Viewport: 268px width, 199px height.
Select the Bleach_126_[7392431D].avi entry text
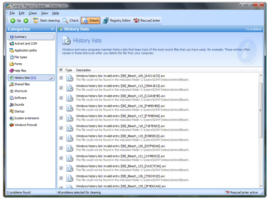(120, 176)
